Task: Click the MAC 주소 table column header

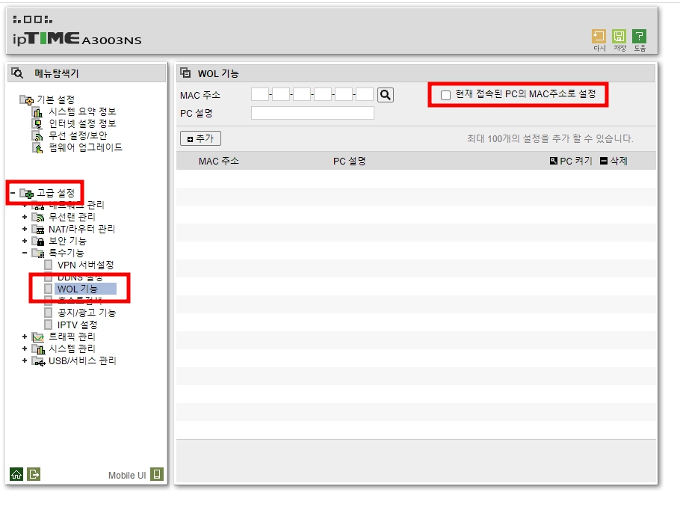Action: point(218,161)
